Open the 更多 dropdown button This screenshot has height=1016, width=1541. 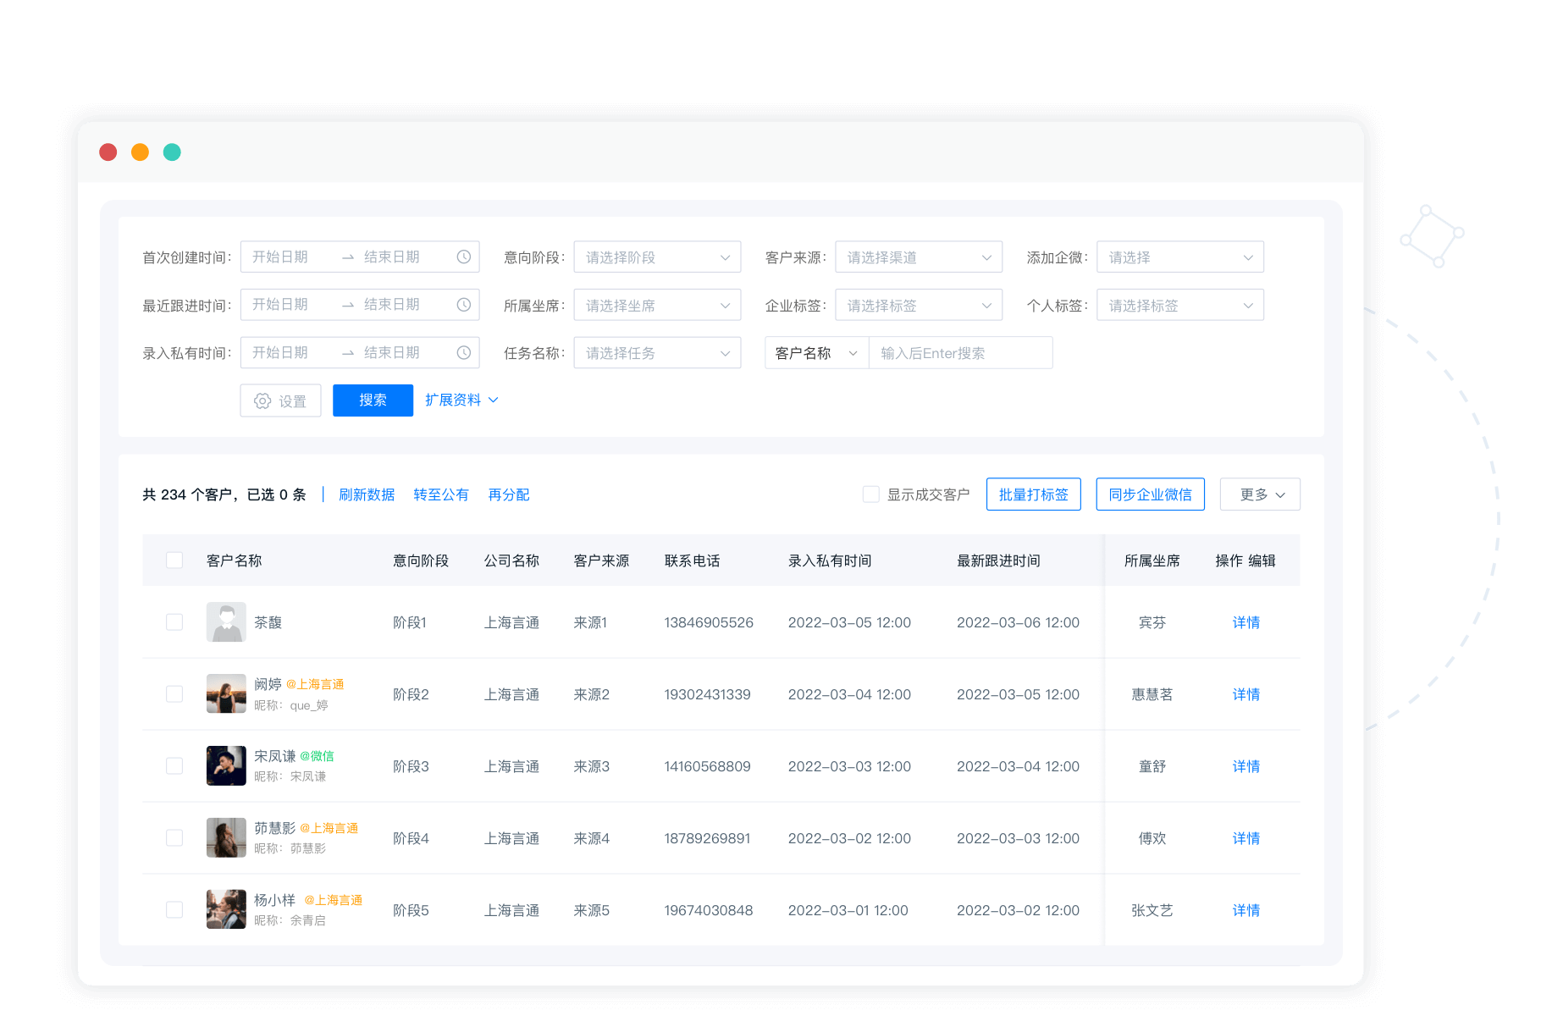(x=1260, y=494)
